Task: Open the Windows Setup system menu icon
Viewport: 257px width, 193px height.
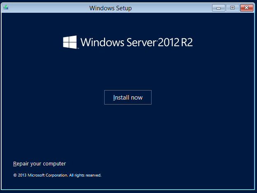Action: click(x=5, y=7)
